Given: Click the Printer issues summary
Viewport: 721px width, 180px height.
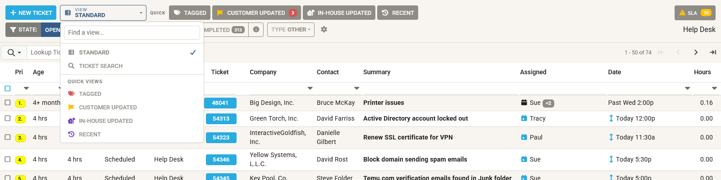Looking at the screenshot, I should [x=383, y=103].
